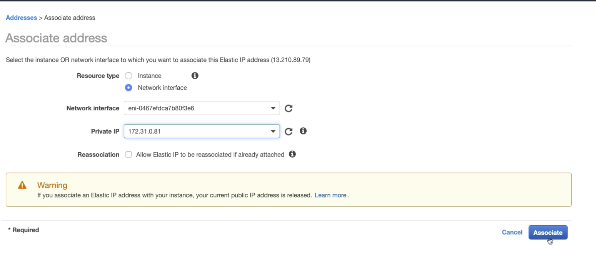Refresh the Network interface list

click(x=289, y=108)
